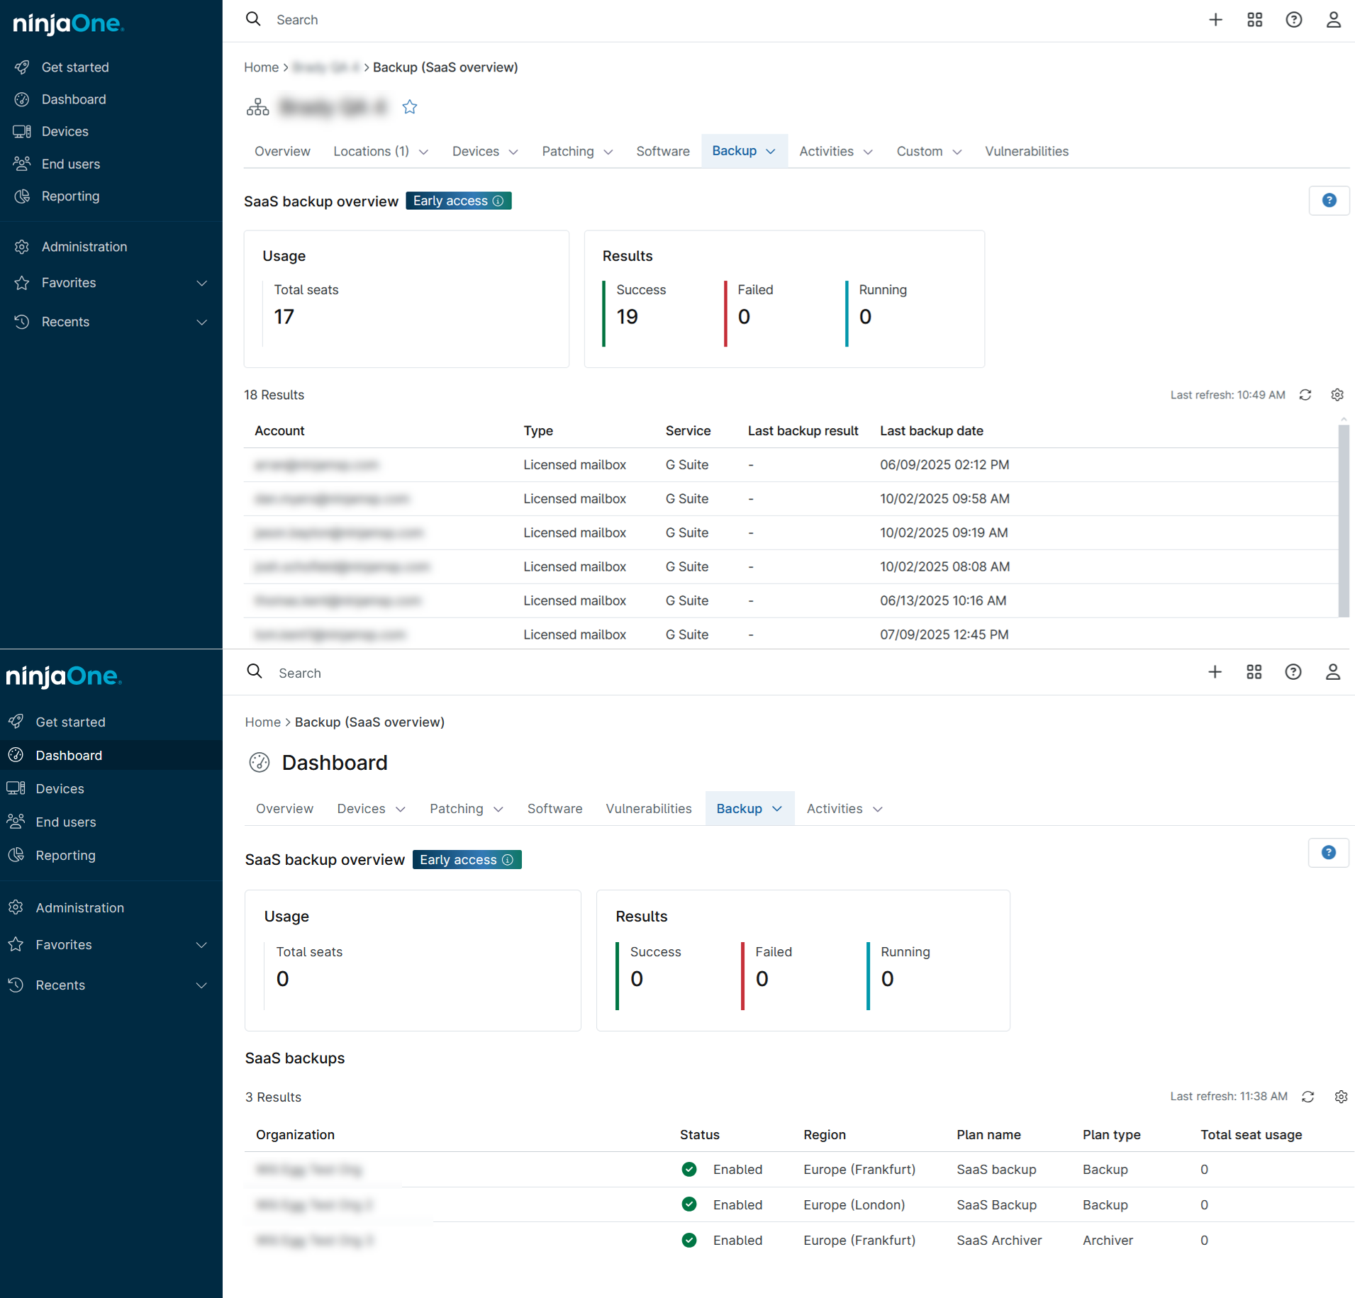Switch to the Vulnerabilities tab

pos(1026,151)
